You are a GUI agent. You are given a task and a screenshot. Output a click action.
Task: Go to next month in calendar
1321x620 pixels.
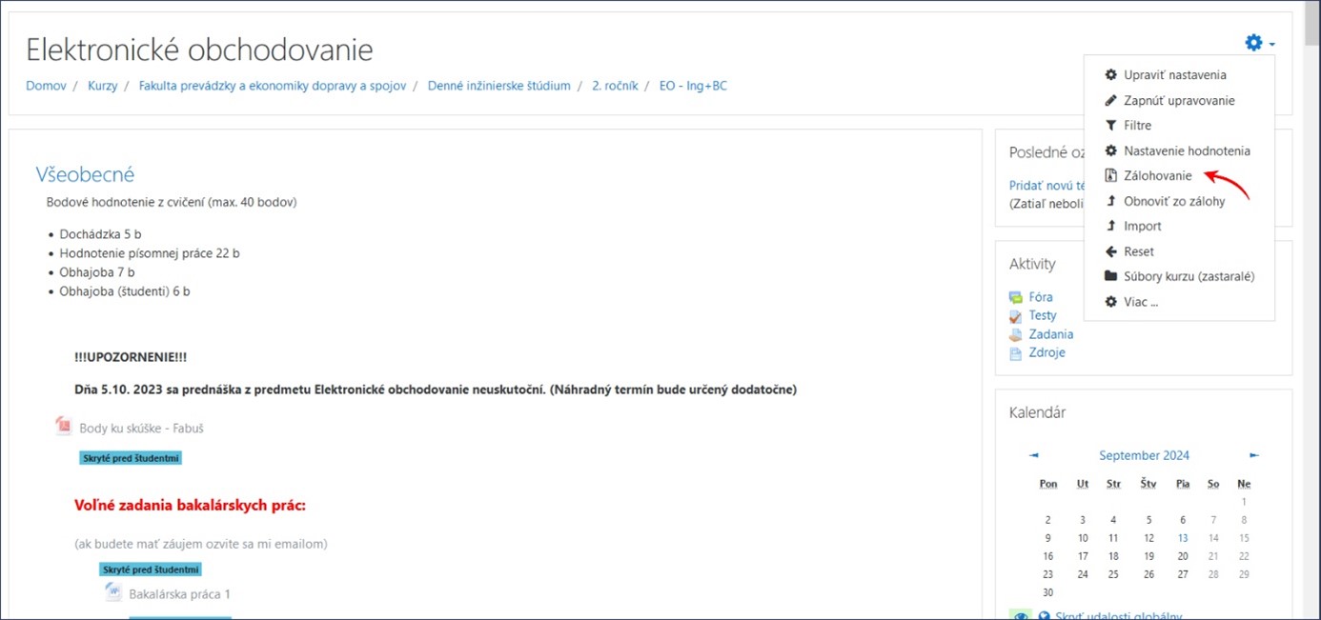1254,455
